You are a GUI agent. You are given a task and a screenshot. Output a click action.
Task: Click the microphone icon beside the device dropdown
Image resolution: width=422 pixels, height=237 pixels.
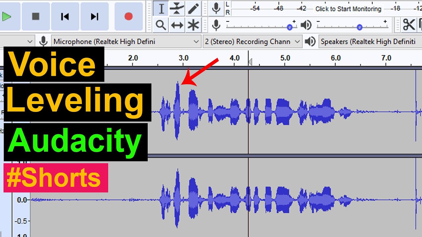click(x=43, y=41)
